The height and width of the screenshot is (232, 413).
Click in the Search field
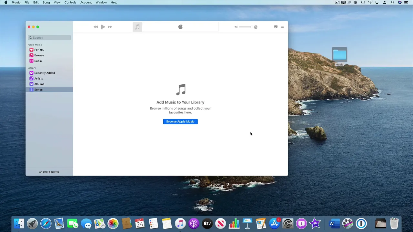(49, 38)
